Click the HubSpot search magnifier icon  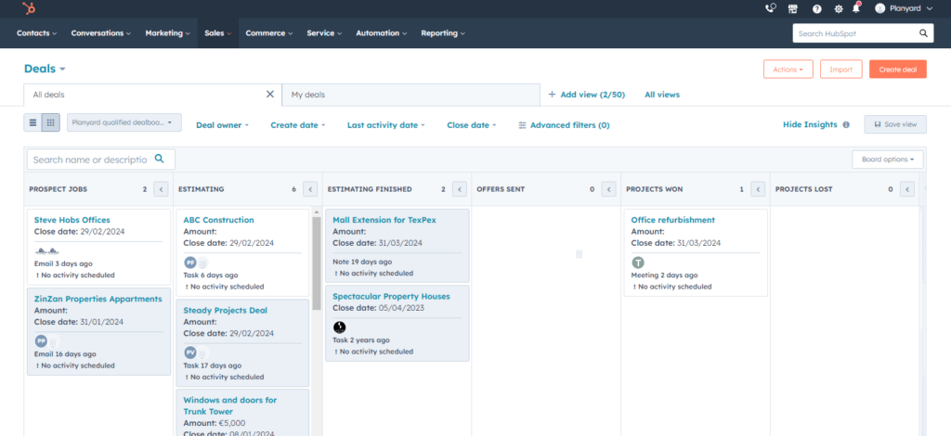click(923, 33)
